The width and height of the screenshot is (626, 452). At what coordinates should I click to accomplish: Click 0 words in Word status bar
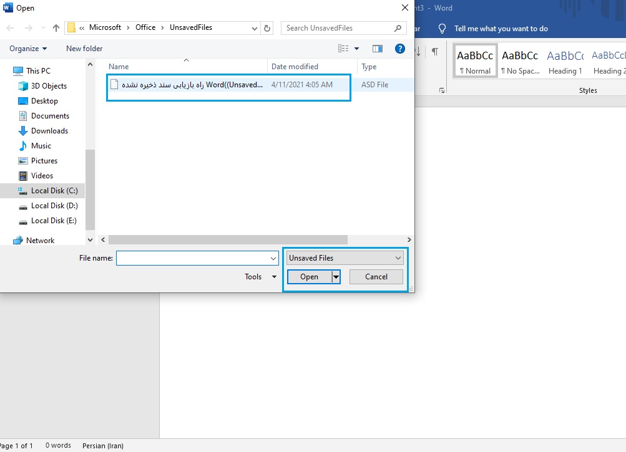(x=58, y=446)
